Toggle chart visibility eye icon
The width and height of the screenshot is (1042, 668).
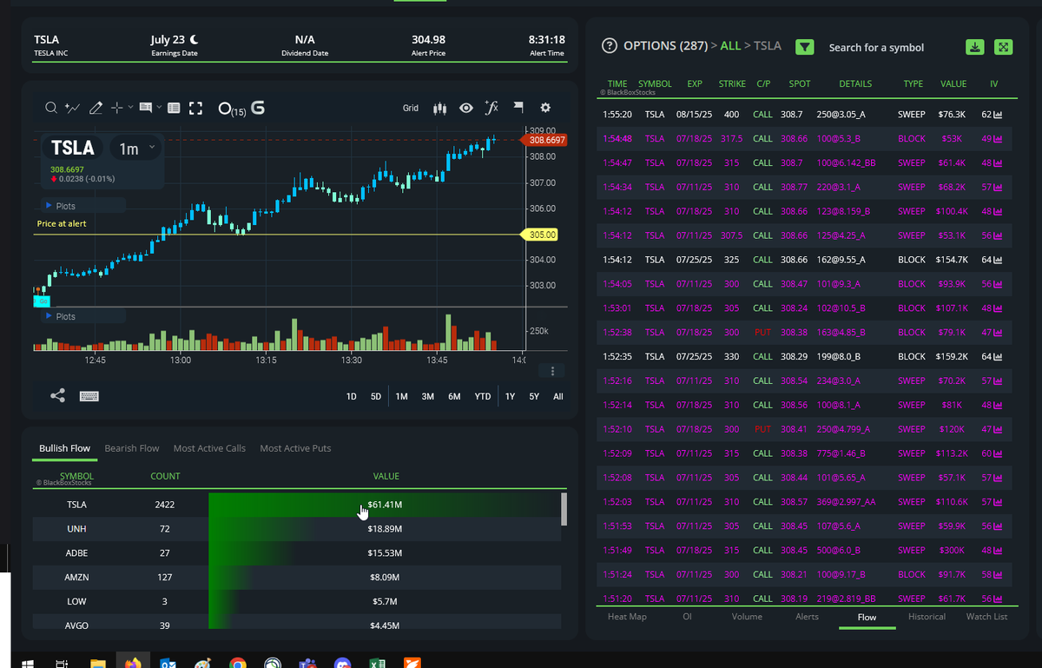click(466, 108)
